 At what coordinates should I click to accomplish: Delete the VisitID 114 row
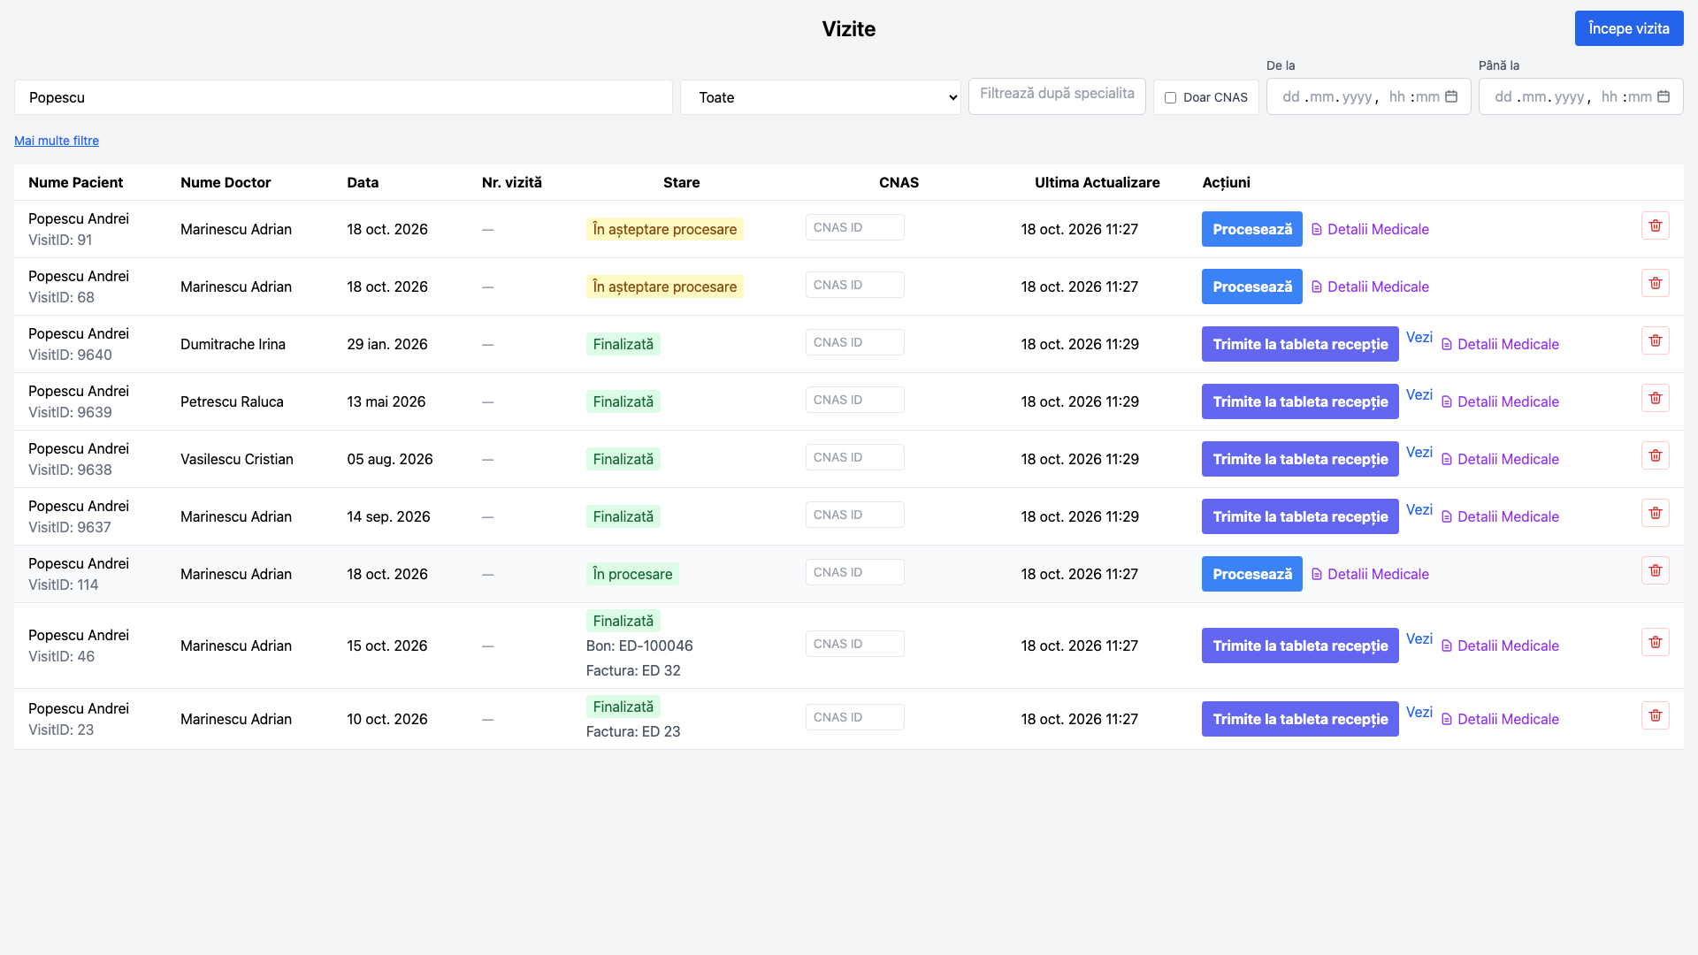pos(1655,570)
